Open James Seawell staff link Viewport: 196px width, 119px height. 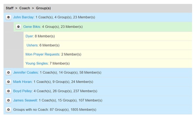pyautogui.click(x=25, y=100)
